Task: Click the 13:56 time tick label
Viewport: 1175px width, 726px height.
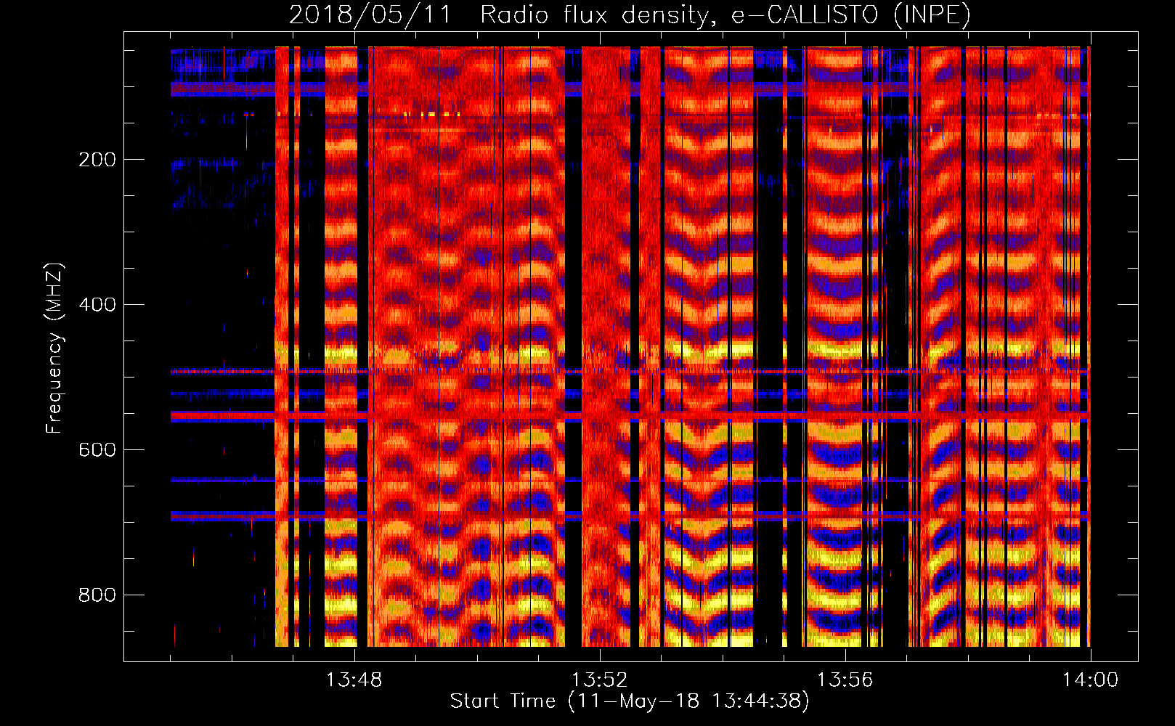Action: point(845,680)
